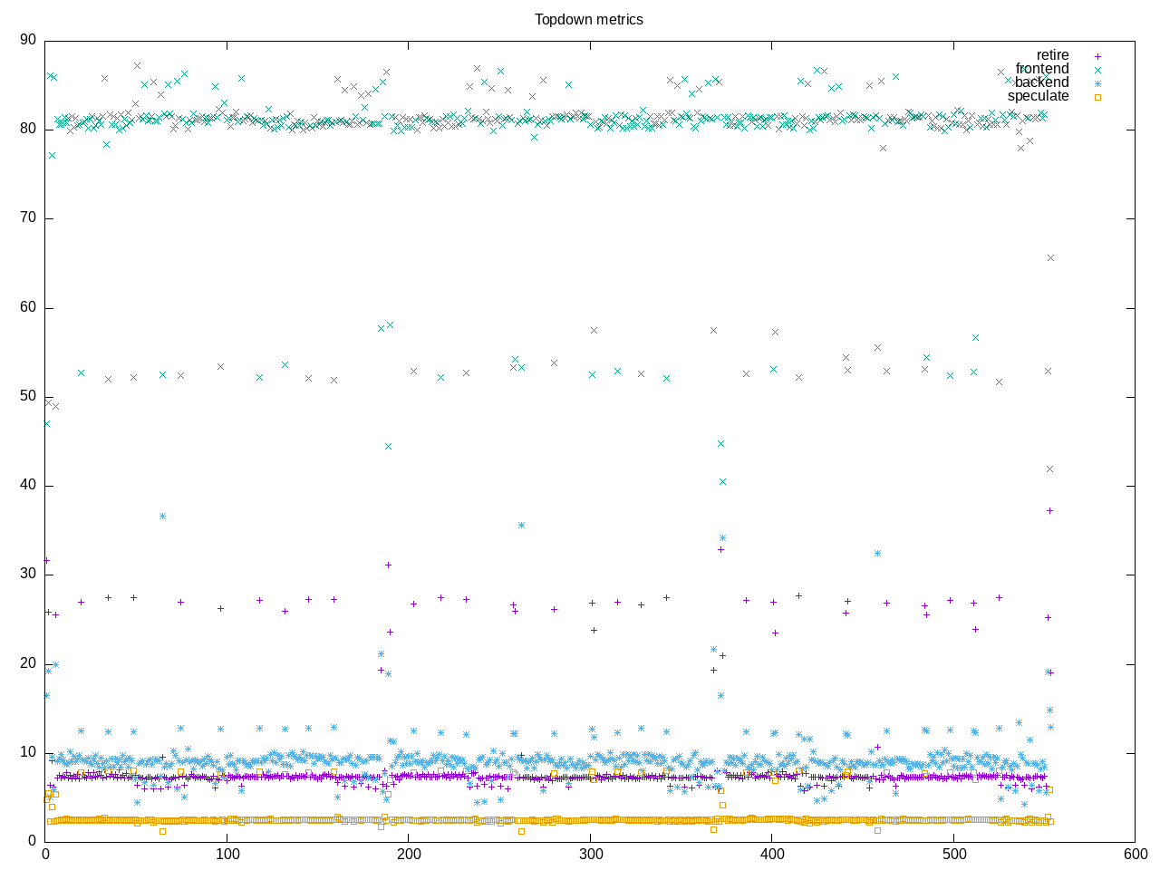Click the green x marker beside frontend legend
This screenshot has width=1160, height=870.
[1097, 70]
